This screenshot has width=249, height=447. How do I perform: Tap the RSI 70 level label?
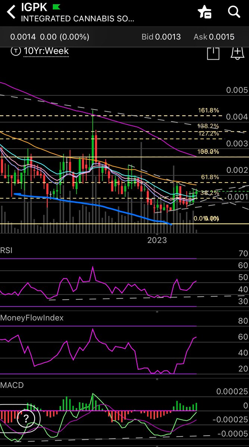[243, 254]
